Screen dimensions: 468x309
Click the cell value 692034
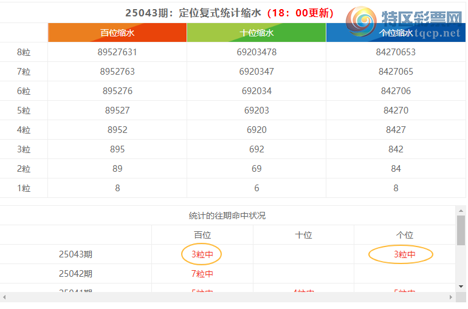[x=256, y=91]
